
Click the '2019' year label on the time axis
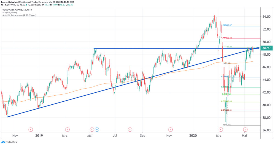(39, 136)
